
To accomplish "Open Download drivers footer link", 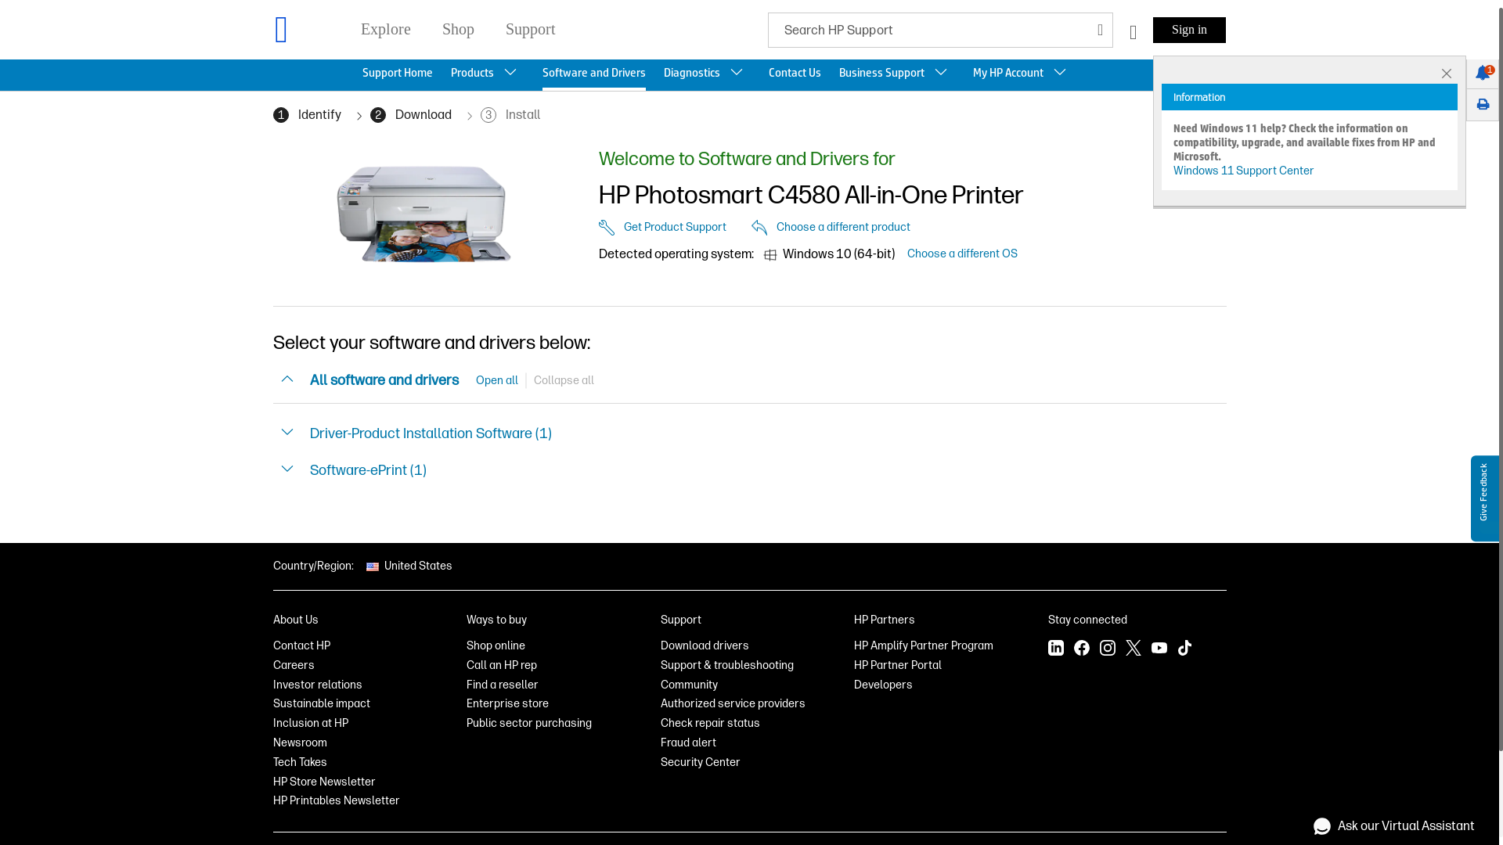I will coord(705,646).
